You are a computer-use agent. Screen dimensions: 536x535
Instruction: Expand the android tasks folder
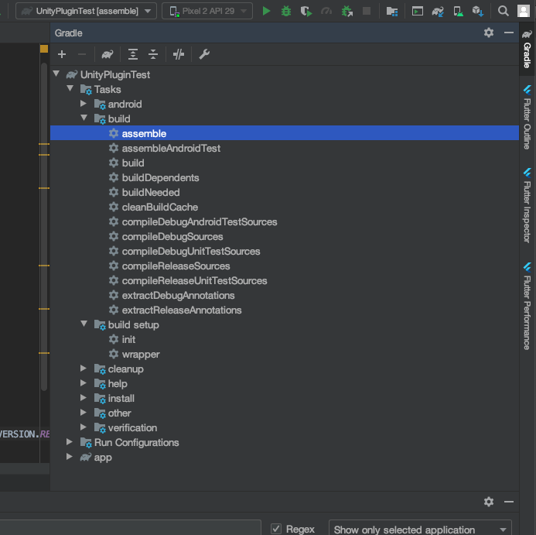coord(84,104)
